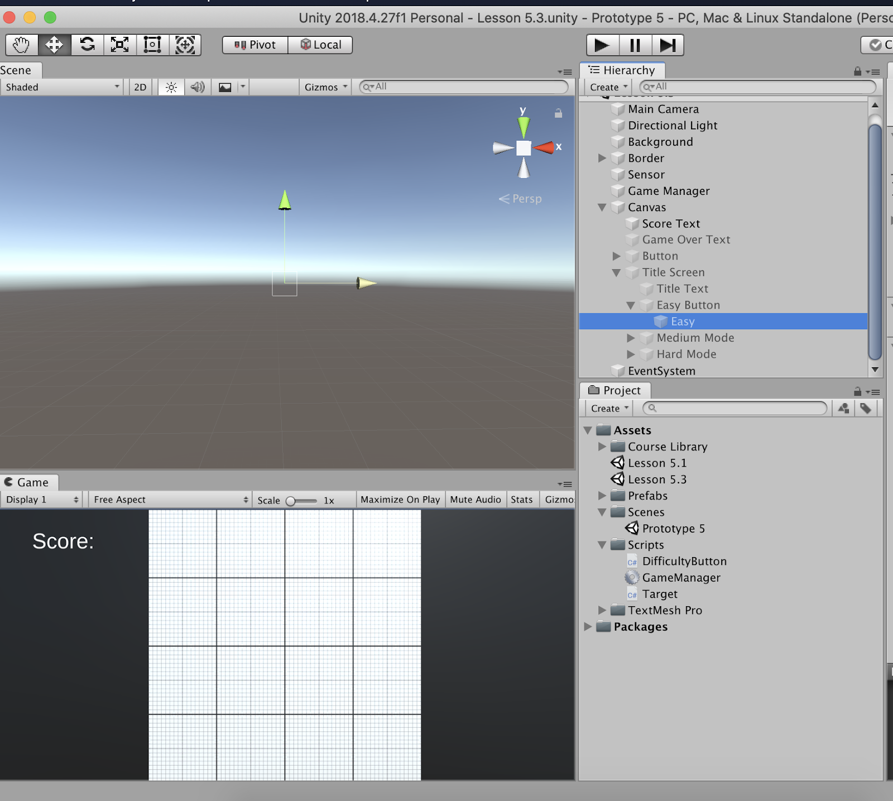This screenshot has height=801, width=893.
Task: Click Hierarchy scrollbar down arrow
Action: pyautogui.click(x=875, y=370)
